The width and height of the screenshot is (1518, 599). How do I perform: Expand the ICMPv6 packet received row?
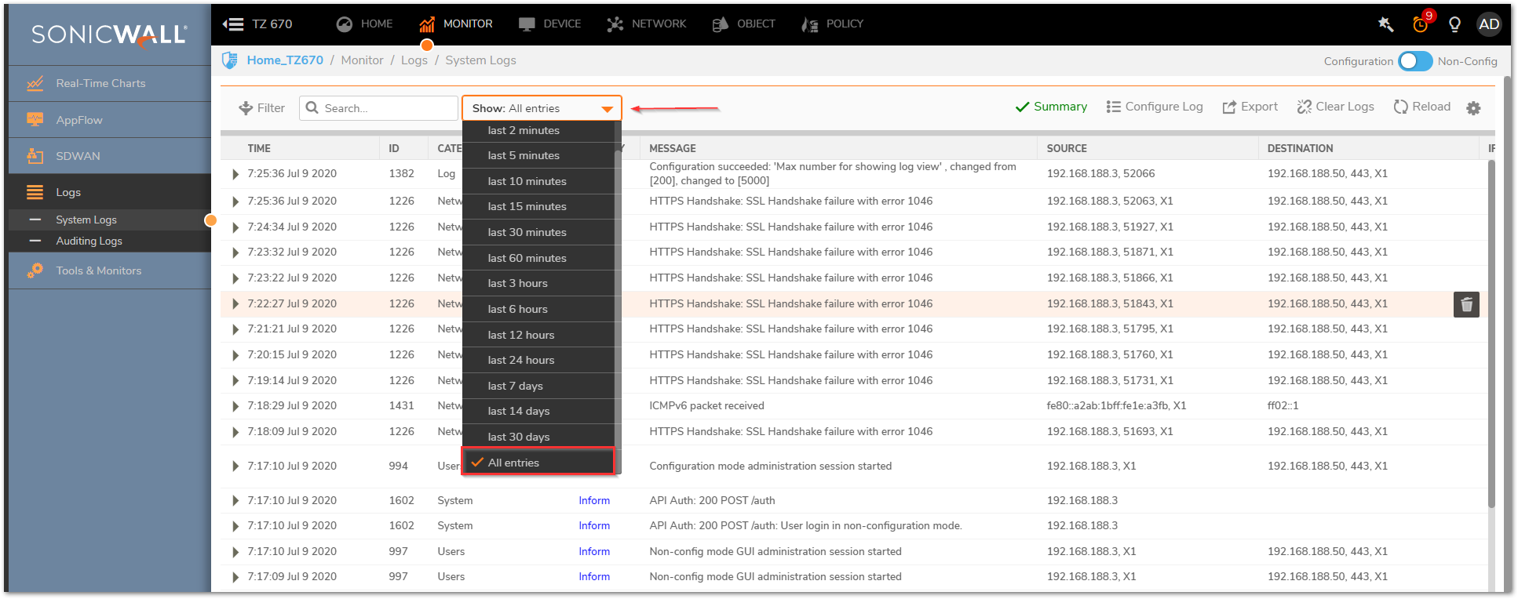pyautogui.click(x=235, y=406)
